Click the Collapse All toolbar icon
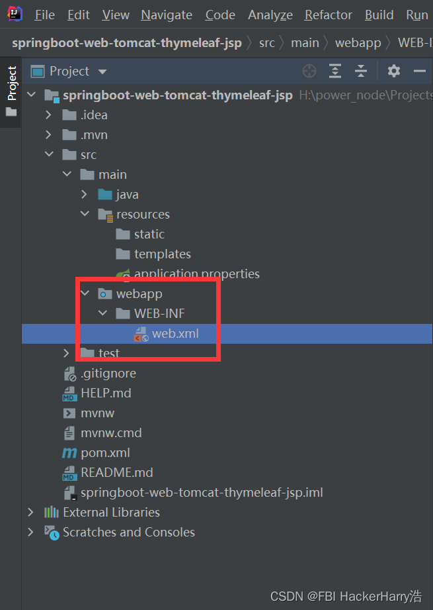 pos(360,71)
